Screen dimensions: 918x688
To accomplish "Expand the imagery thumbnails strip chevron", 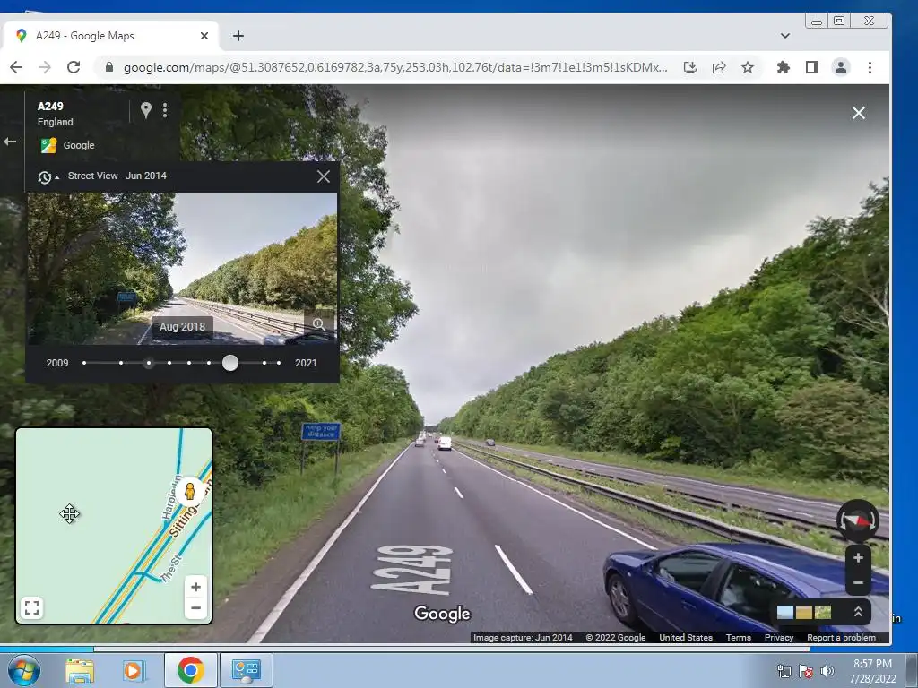I will point(858,612).
